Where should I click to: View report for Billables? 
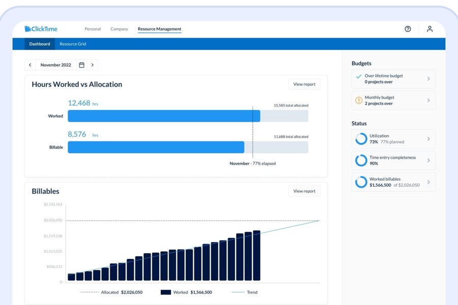pyautogui.click(x=304, y=191)
